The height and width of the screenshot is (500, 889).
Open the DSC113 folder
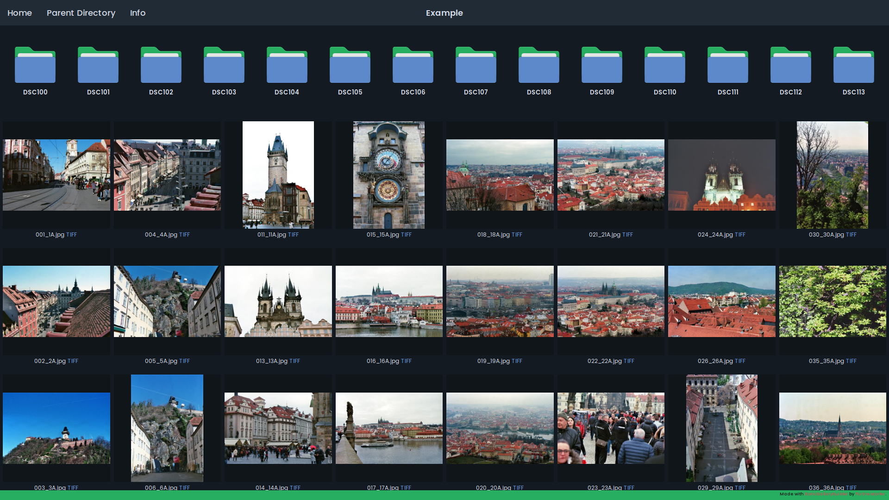point(854,65)
